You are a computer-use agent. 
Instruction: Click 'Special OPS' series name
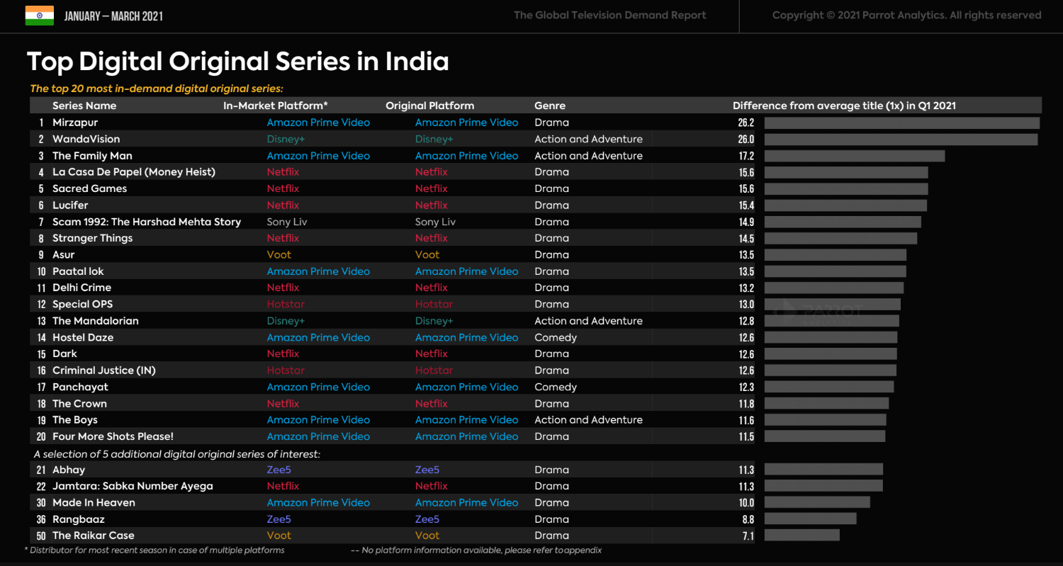(x=82, y=305)
